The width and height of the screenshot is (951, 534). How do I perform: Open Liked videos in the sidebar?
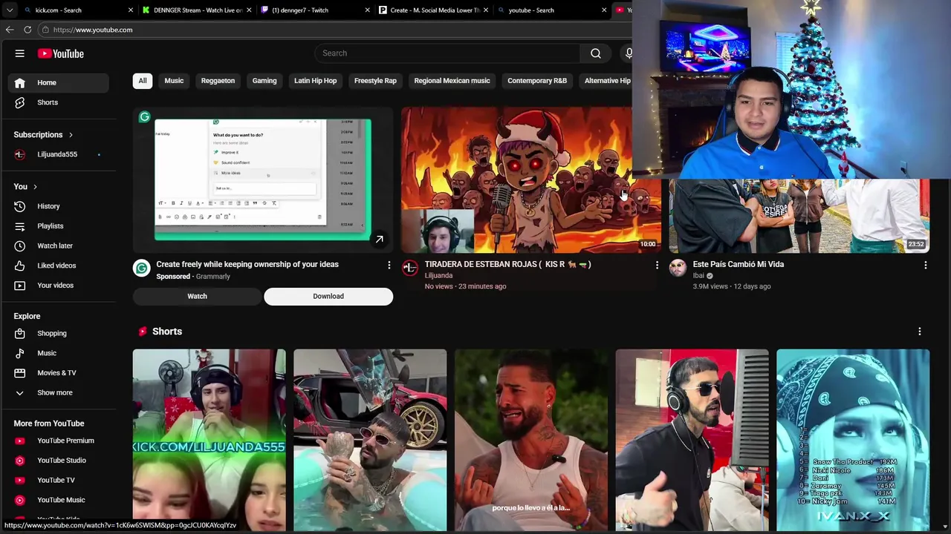point(58,266)
